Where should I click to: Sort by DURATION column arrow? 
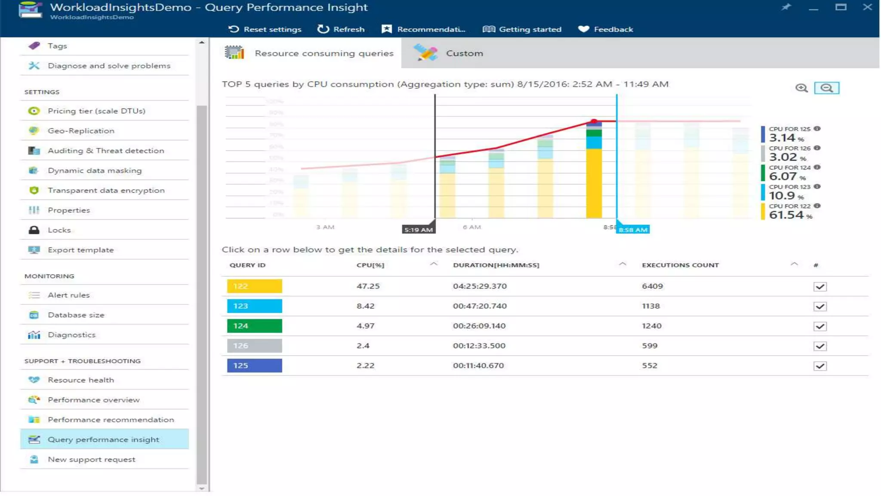pyautogui.click(x=622, y=264)
